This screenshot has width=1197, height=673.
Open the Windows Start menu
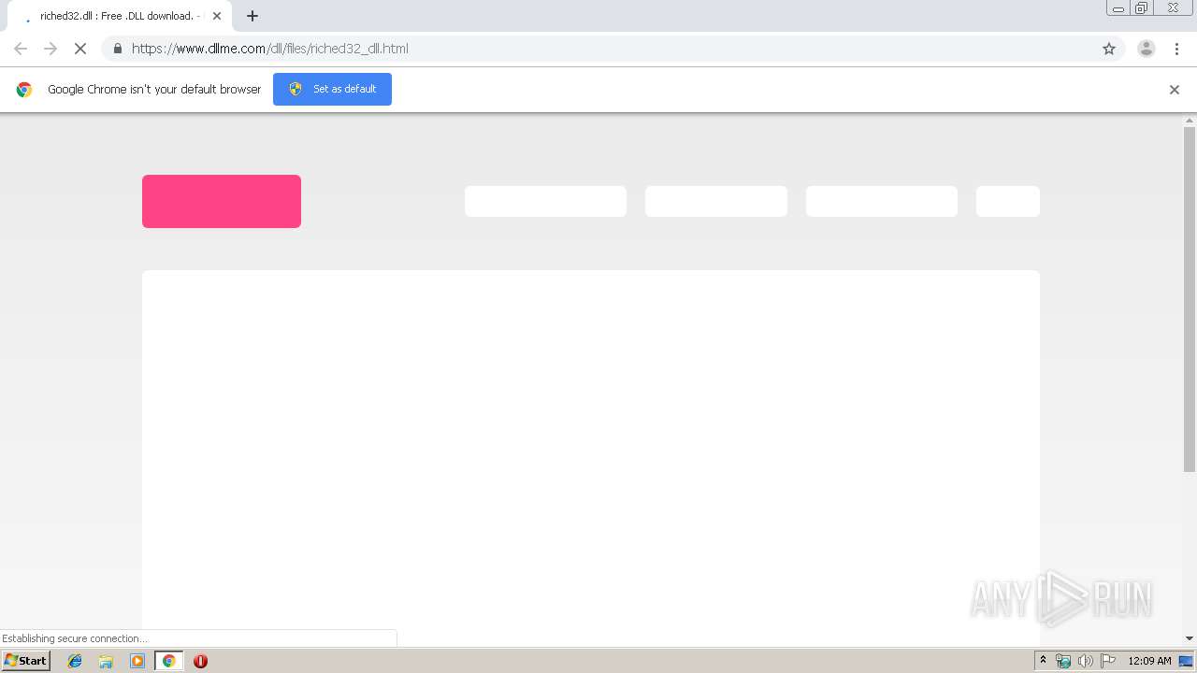(26, 660)
